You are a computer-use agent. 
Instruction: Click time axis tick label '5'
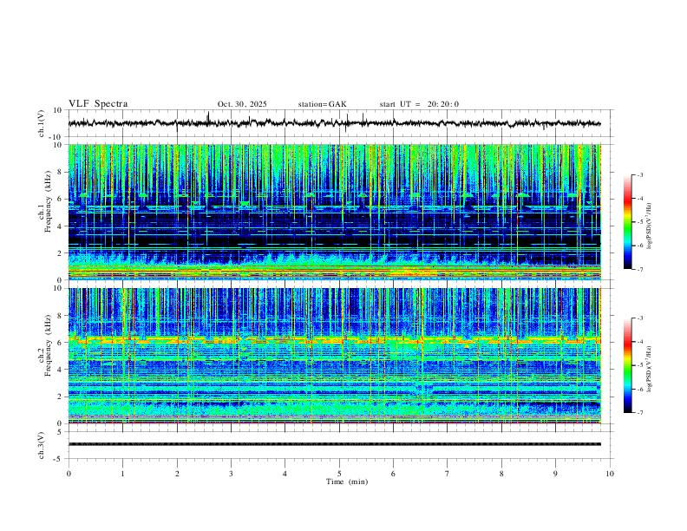coord(339,474)
